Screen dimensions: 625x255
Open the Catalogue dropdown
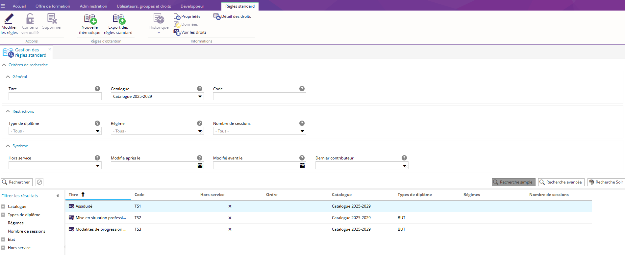pyautogui.click(x=200, y=97)
